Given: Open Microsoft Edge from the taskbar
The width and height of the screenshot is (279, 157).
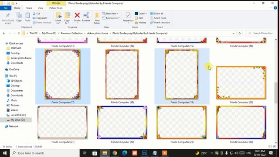Looking at the screenshot, I should [125, 153].
